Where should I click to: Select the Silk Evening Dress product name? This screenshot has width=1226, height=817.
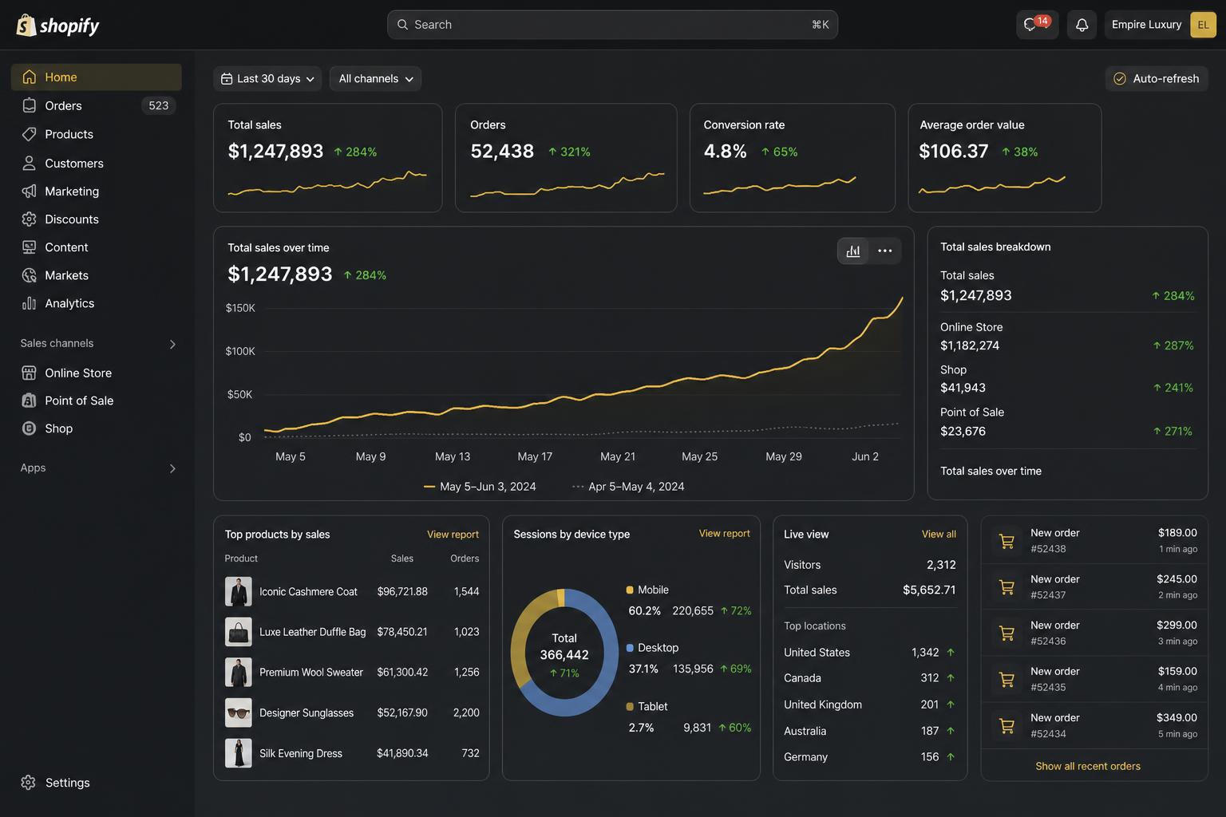pyautogui.click(x=301, y=753)
